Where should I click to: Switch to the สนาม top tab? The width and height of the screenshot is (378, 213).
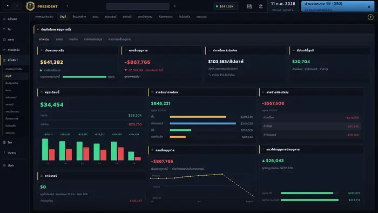[x=95, y=17]
